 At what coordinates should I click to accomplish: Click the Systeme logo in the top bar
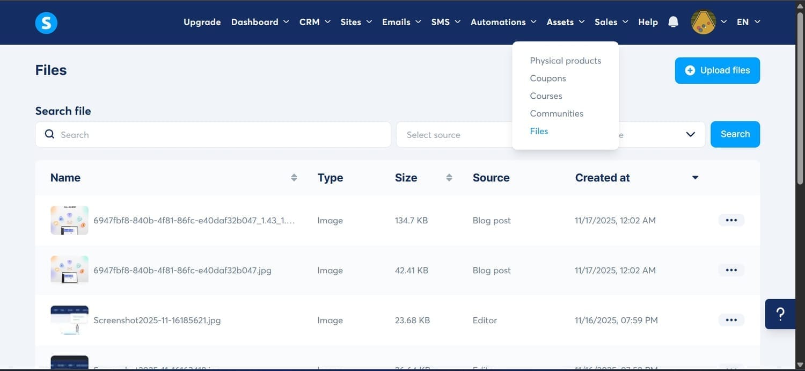46,23
